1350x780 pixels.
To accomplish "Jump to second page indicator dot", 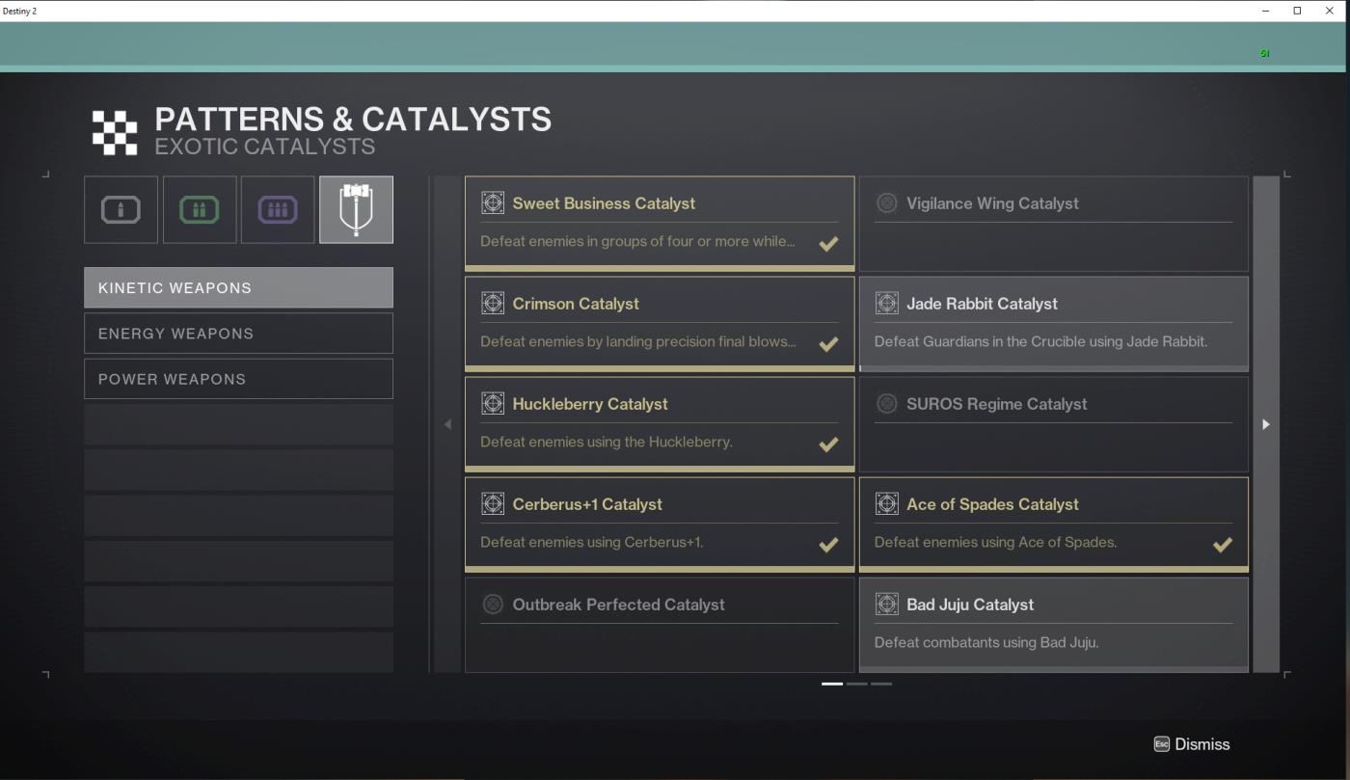I will pyautogui.click(x=857, y=684).
